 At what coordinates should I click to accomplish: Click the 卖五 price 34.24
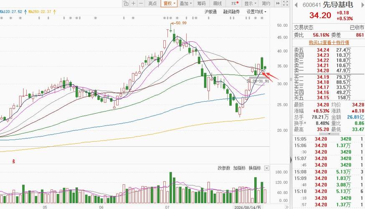(x=323, y=50)
